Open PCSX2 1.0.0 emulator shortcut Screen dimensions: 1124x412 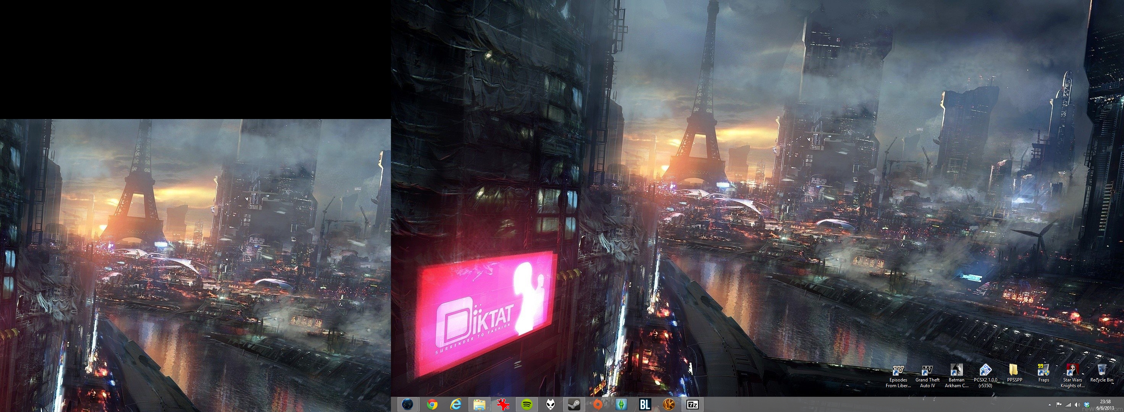985,376
